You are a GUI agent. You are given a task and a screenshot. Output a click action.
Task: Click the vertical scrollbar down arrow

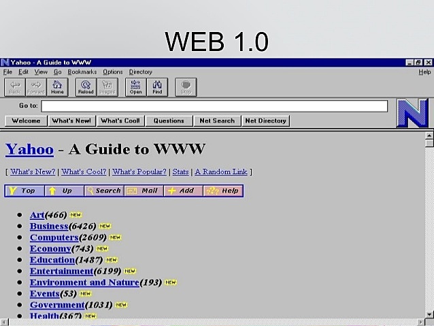pyautogui.click(x=429, y=314)
